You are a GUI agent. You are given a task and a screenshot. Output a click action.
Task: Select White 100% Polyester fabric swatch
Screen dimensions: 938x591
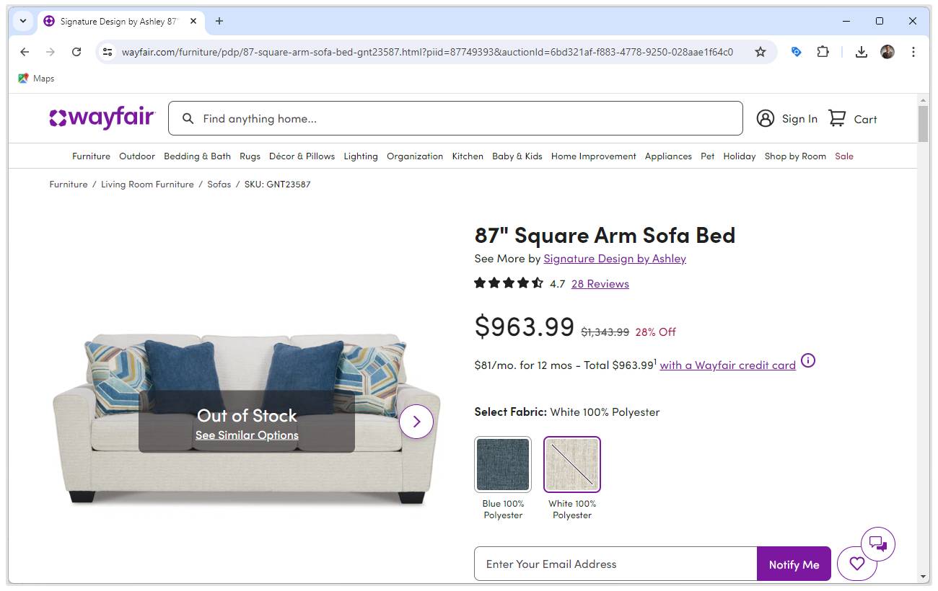point(572,465)
